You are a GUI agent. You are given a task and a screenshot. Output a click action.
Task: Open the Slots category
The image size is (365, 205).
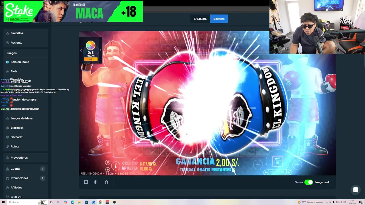pos(14,71)
